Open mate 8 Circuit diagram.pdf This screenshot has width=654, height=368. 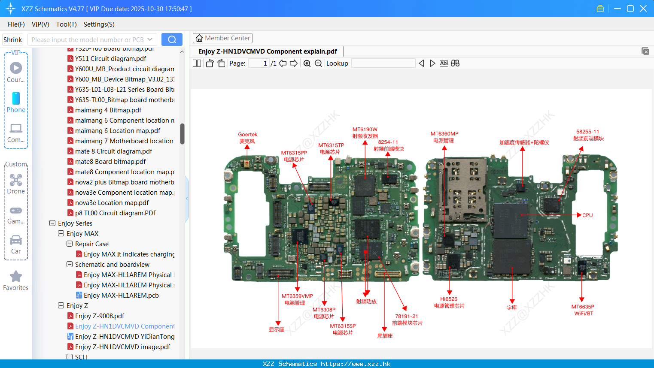113,151
